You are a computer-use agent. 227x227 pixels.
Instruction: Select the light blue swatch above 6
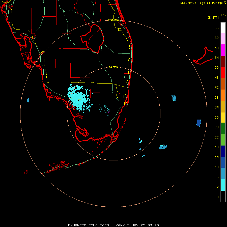[x=223, y=174]
